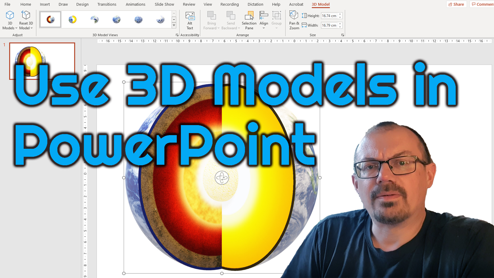Image resolution: width=494 pixels, height=278 pixels.
Task: Click the Share button
Action: click(x=456, y=4)
